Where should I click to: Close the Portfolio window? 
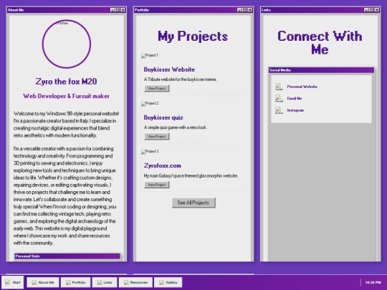[x=250, y=10]
